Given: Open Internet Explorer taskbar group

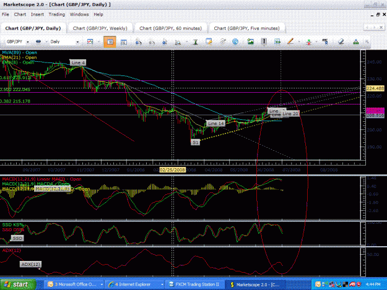Looking at the screenshot, I should click(x=135, y=284).
